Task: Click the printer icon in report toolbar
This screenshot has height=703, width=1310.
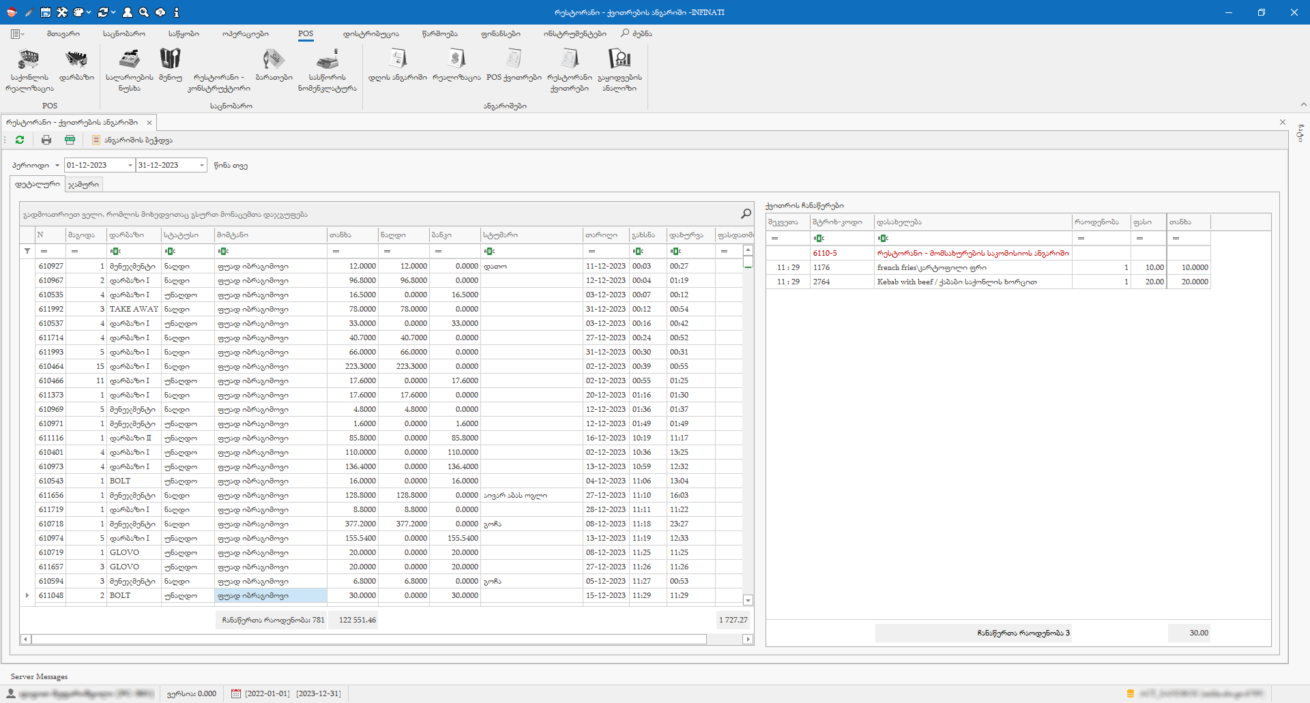Action: [x=46, y=140]
